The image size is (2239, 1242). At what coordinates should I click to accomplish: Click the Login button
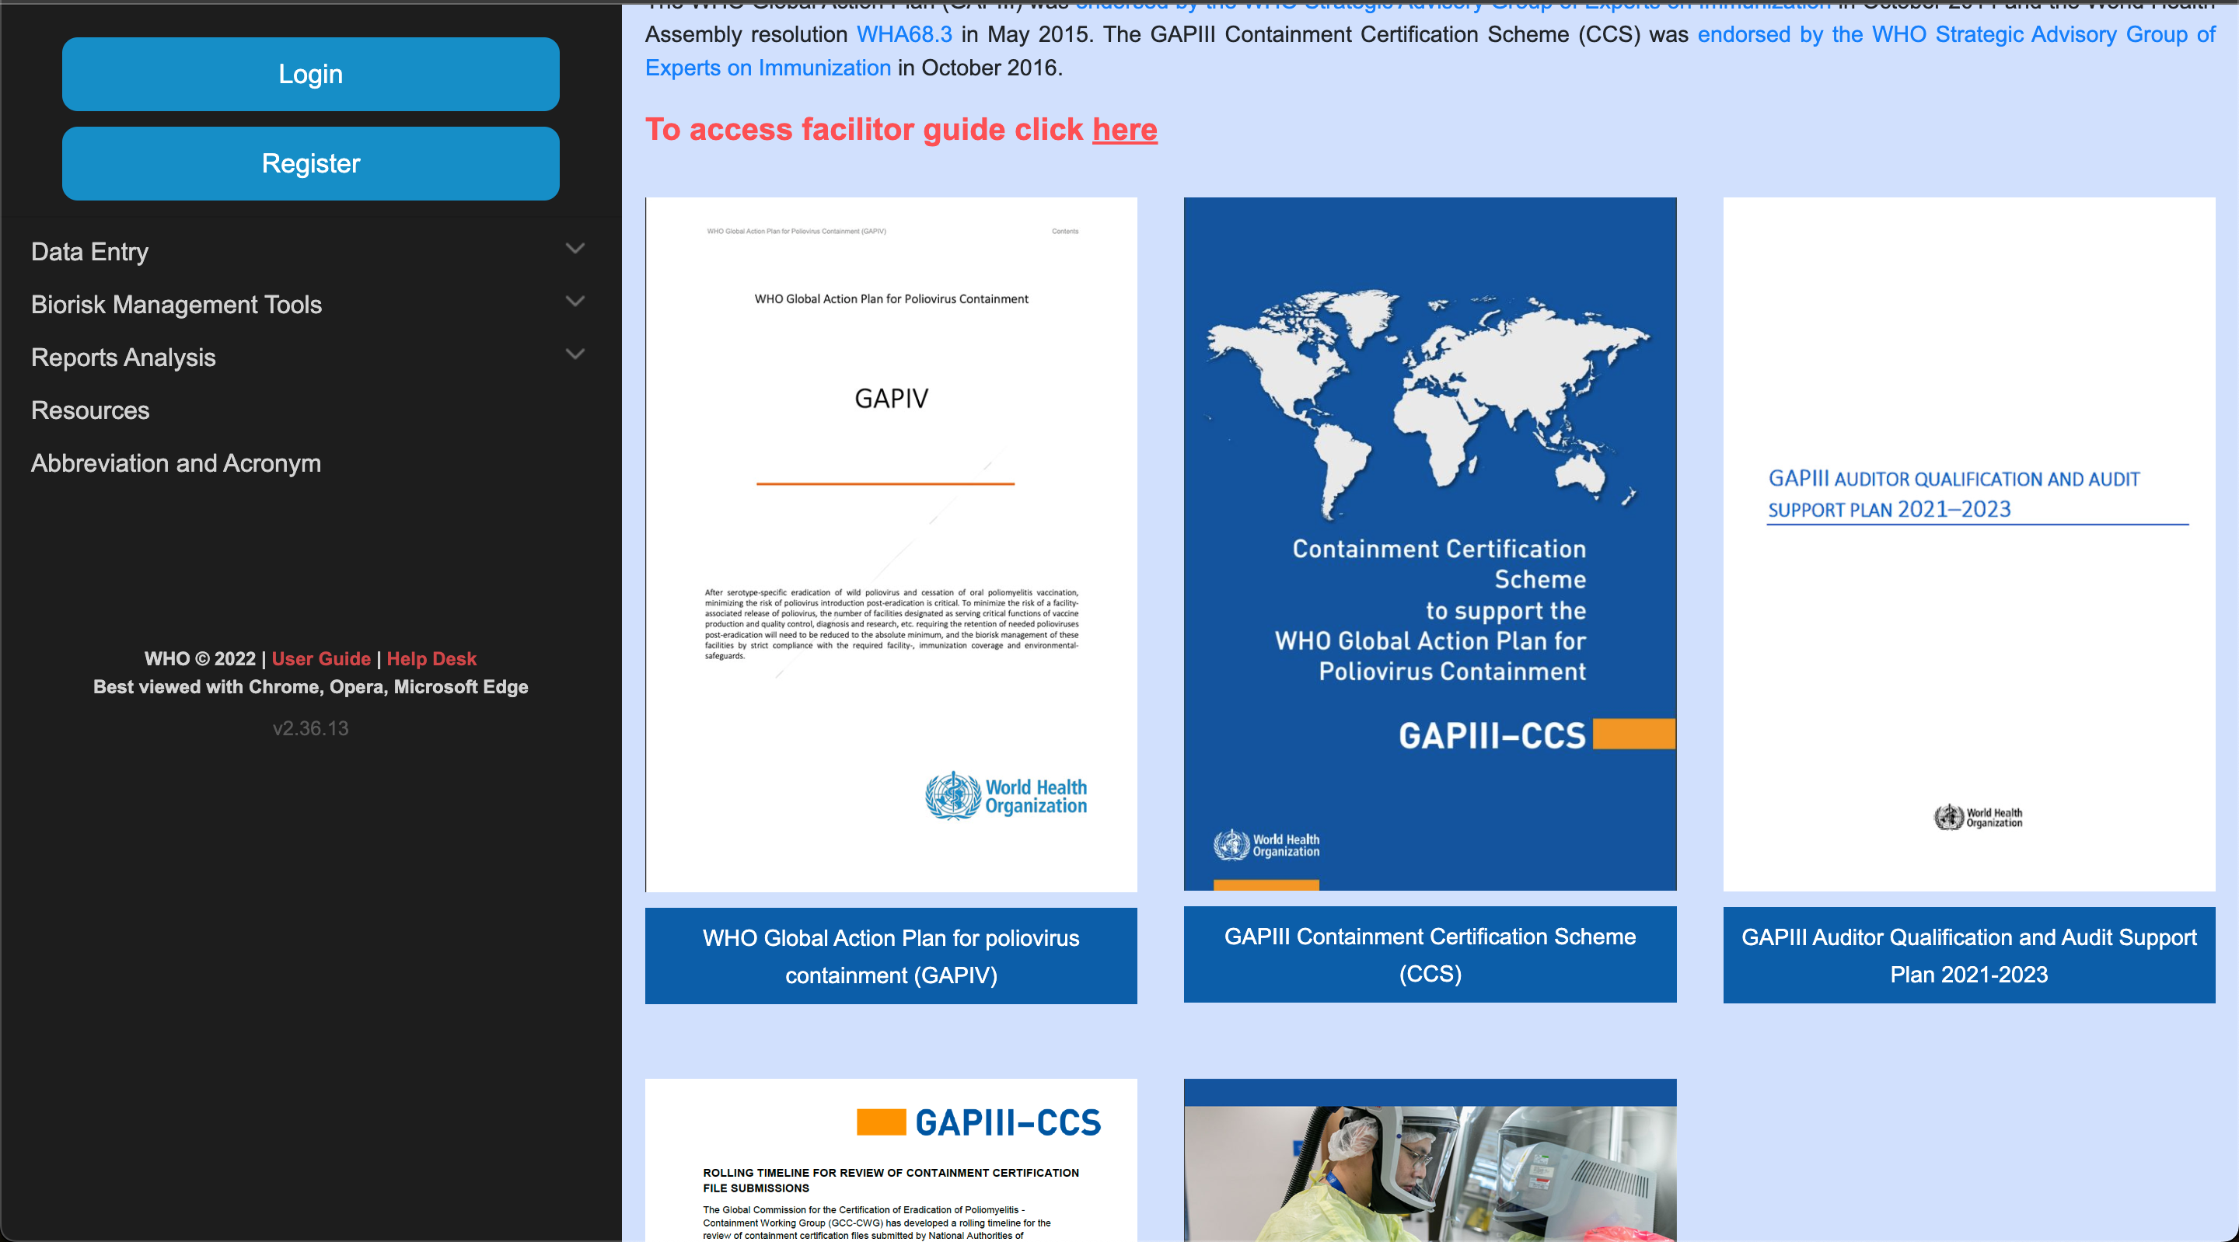pyautogui.click(x=310, y=74)
